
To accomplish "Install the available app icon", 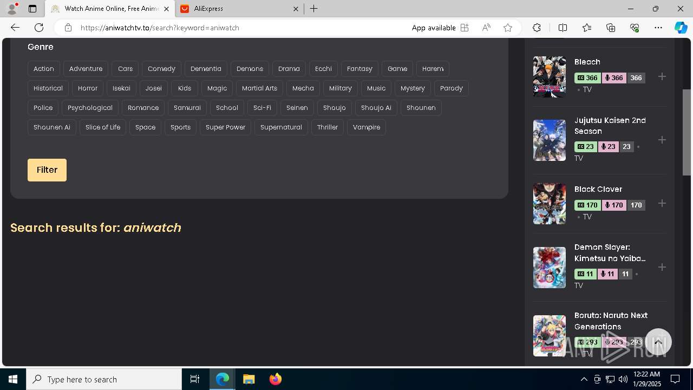I will coord(465,28).
